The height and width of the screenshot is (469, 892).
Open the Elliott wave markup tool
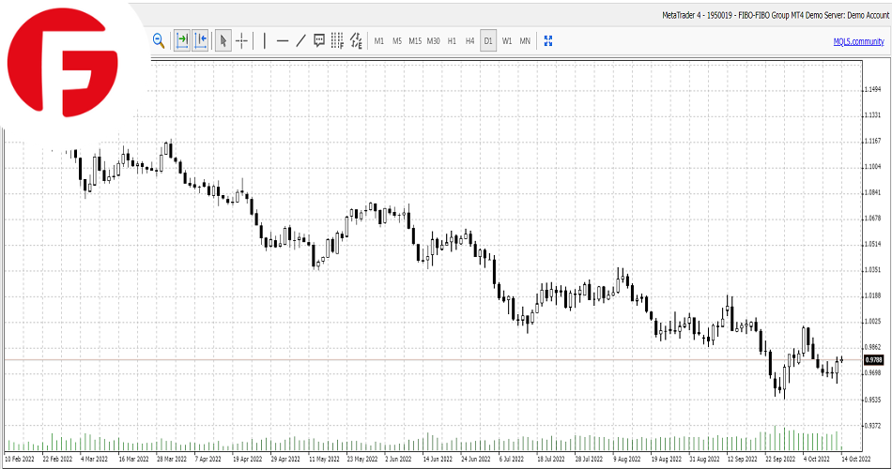coord(357,40)
